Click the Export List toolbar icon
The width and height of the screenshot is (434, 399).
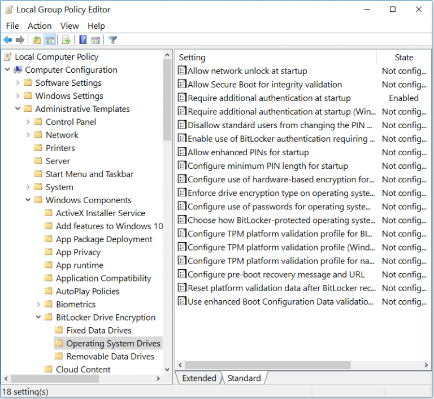click(67, 40)
